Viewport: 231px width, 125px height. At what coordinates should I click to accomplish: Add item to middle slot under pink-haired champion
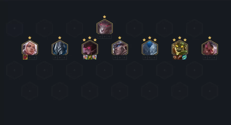[x=210, y=57]
